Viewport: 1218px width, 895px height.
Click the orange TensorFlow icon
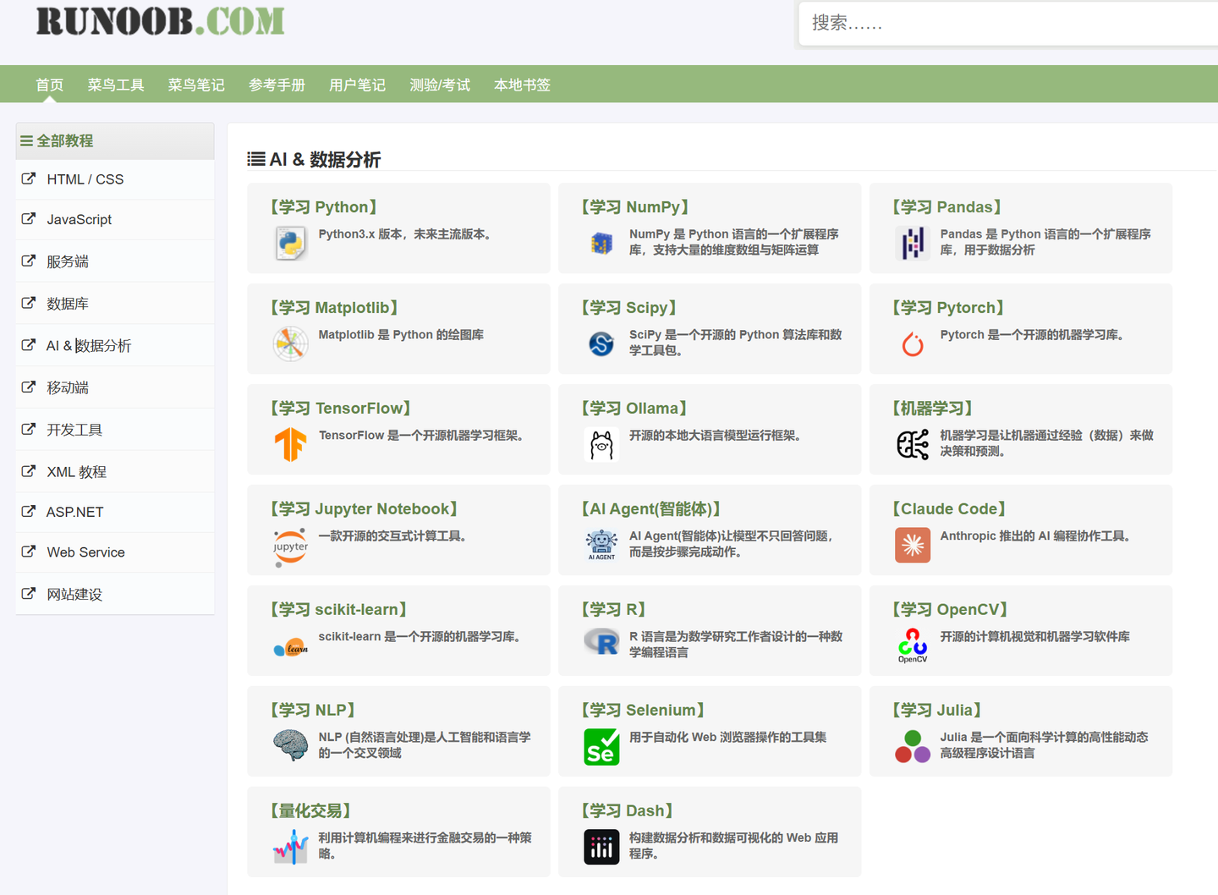290,445
